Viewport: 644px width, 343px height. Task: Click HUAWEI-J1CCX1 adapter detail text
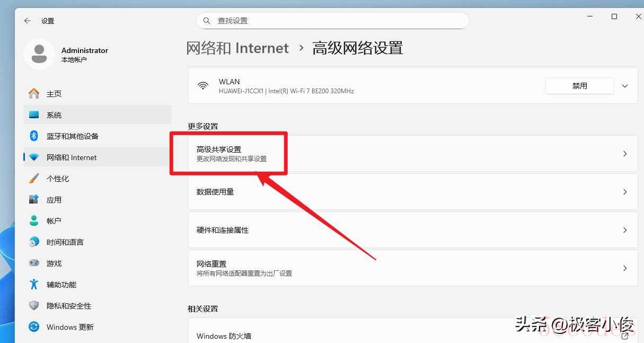(286, 91)
